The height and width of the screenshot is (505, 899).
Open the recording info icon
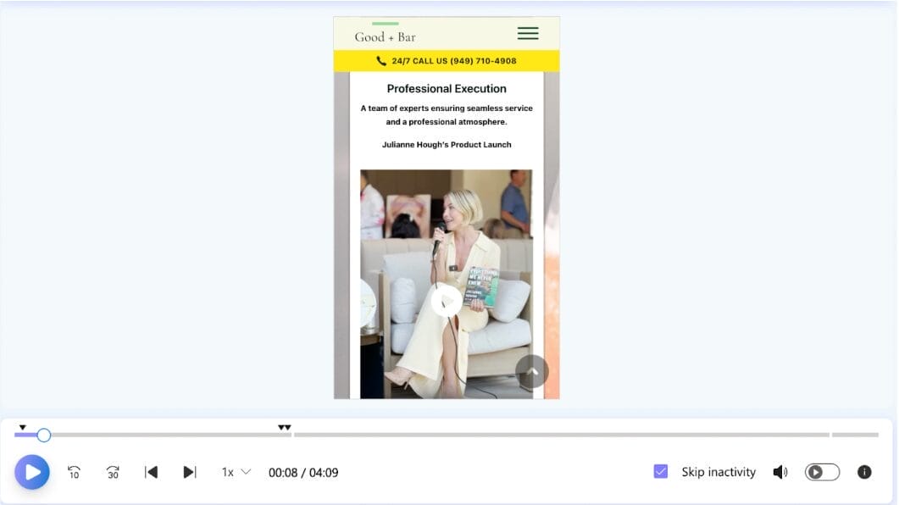[864, 472]
